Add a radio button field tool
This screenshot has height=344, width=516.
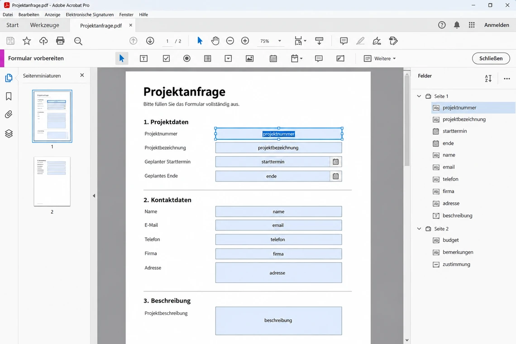(x=186, y=58)
